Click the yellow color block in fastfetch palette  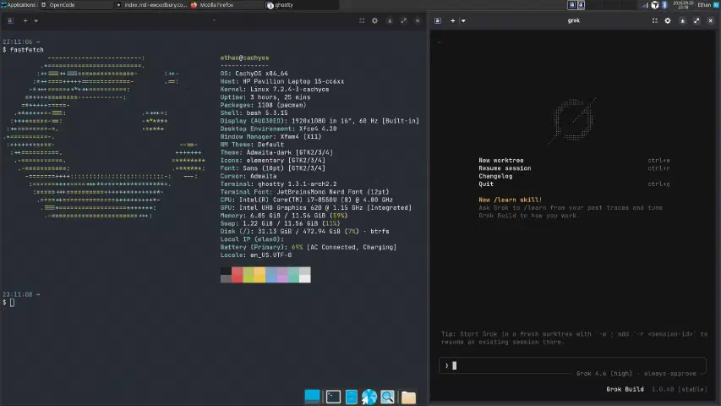point(259,275)
